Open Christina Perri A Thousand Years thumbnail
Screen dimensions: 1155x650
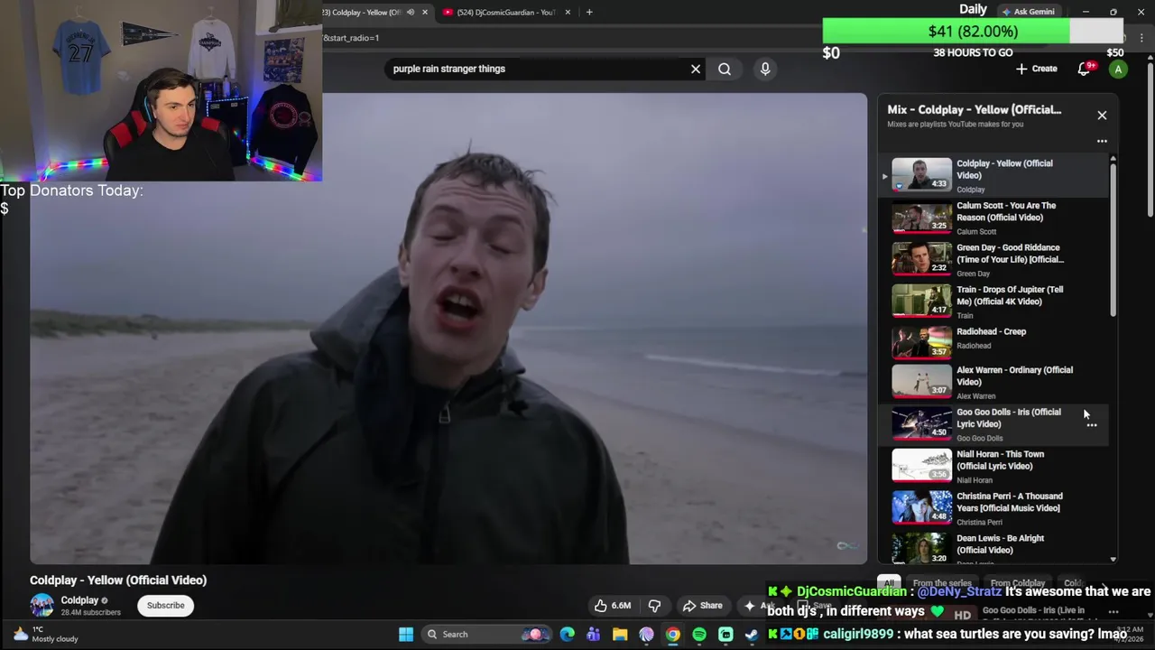point(921,507)
